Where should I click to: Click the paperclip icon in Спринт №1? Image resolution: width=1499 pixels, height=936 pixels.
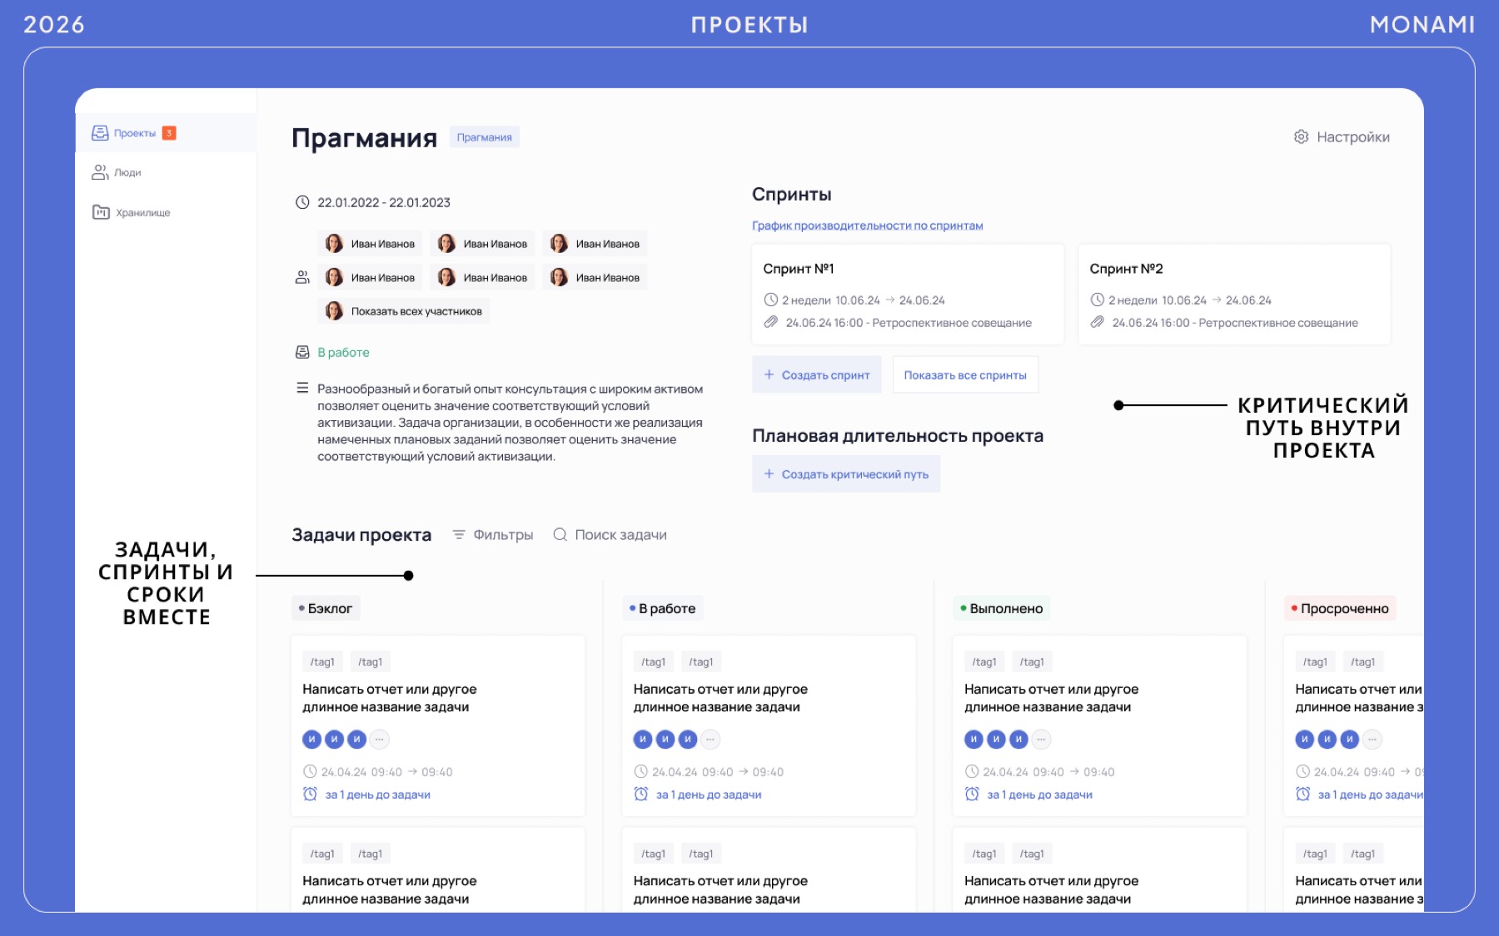pos(771,322)
